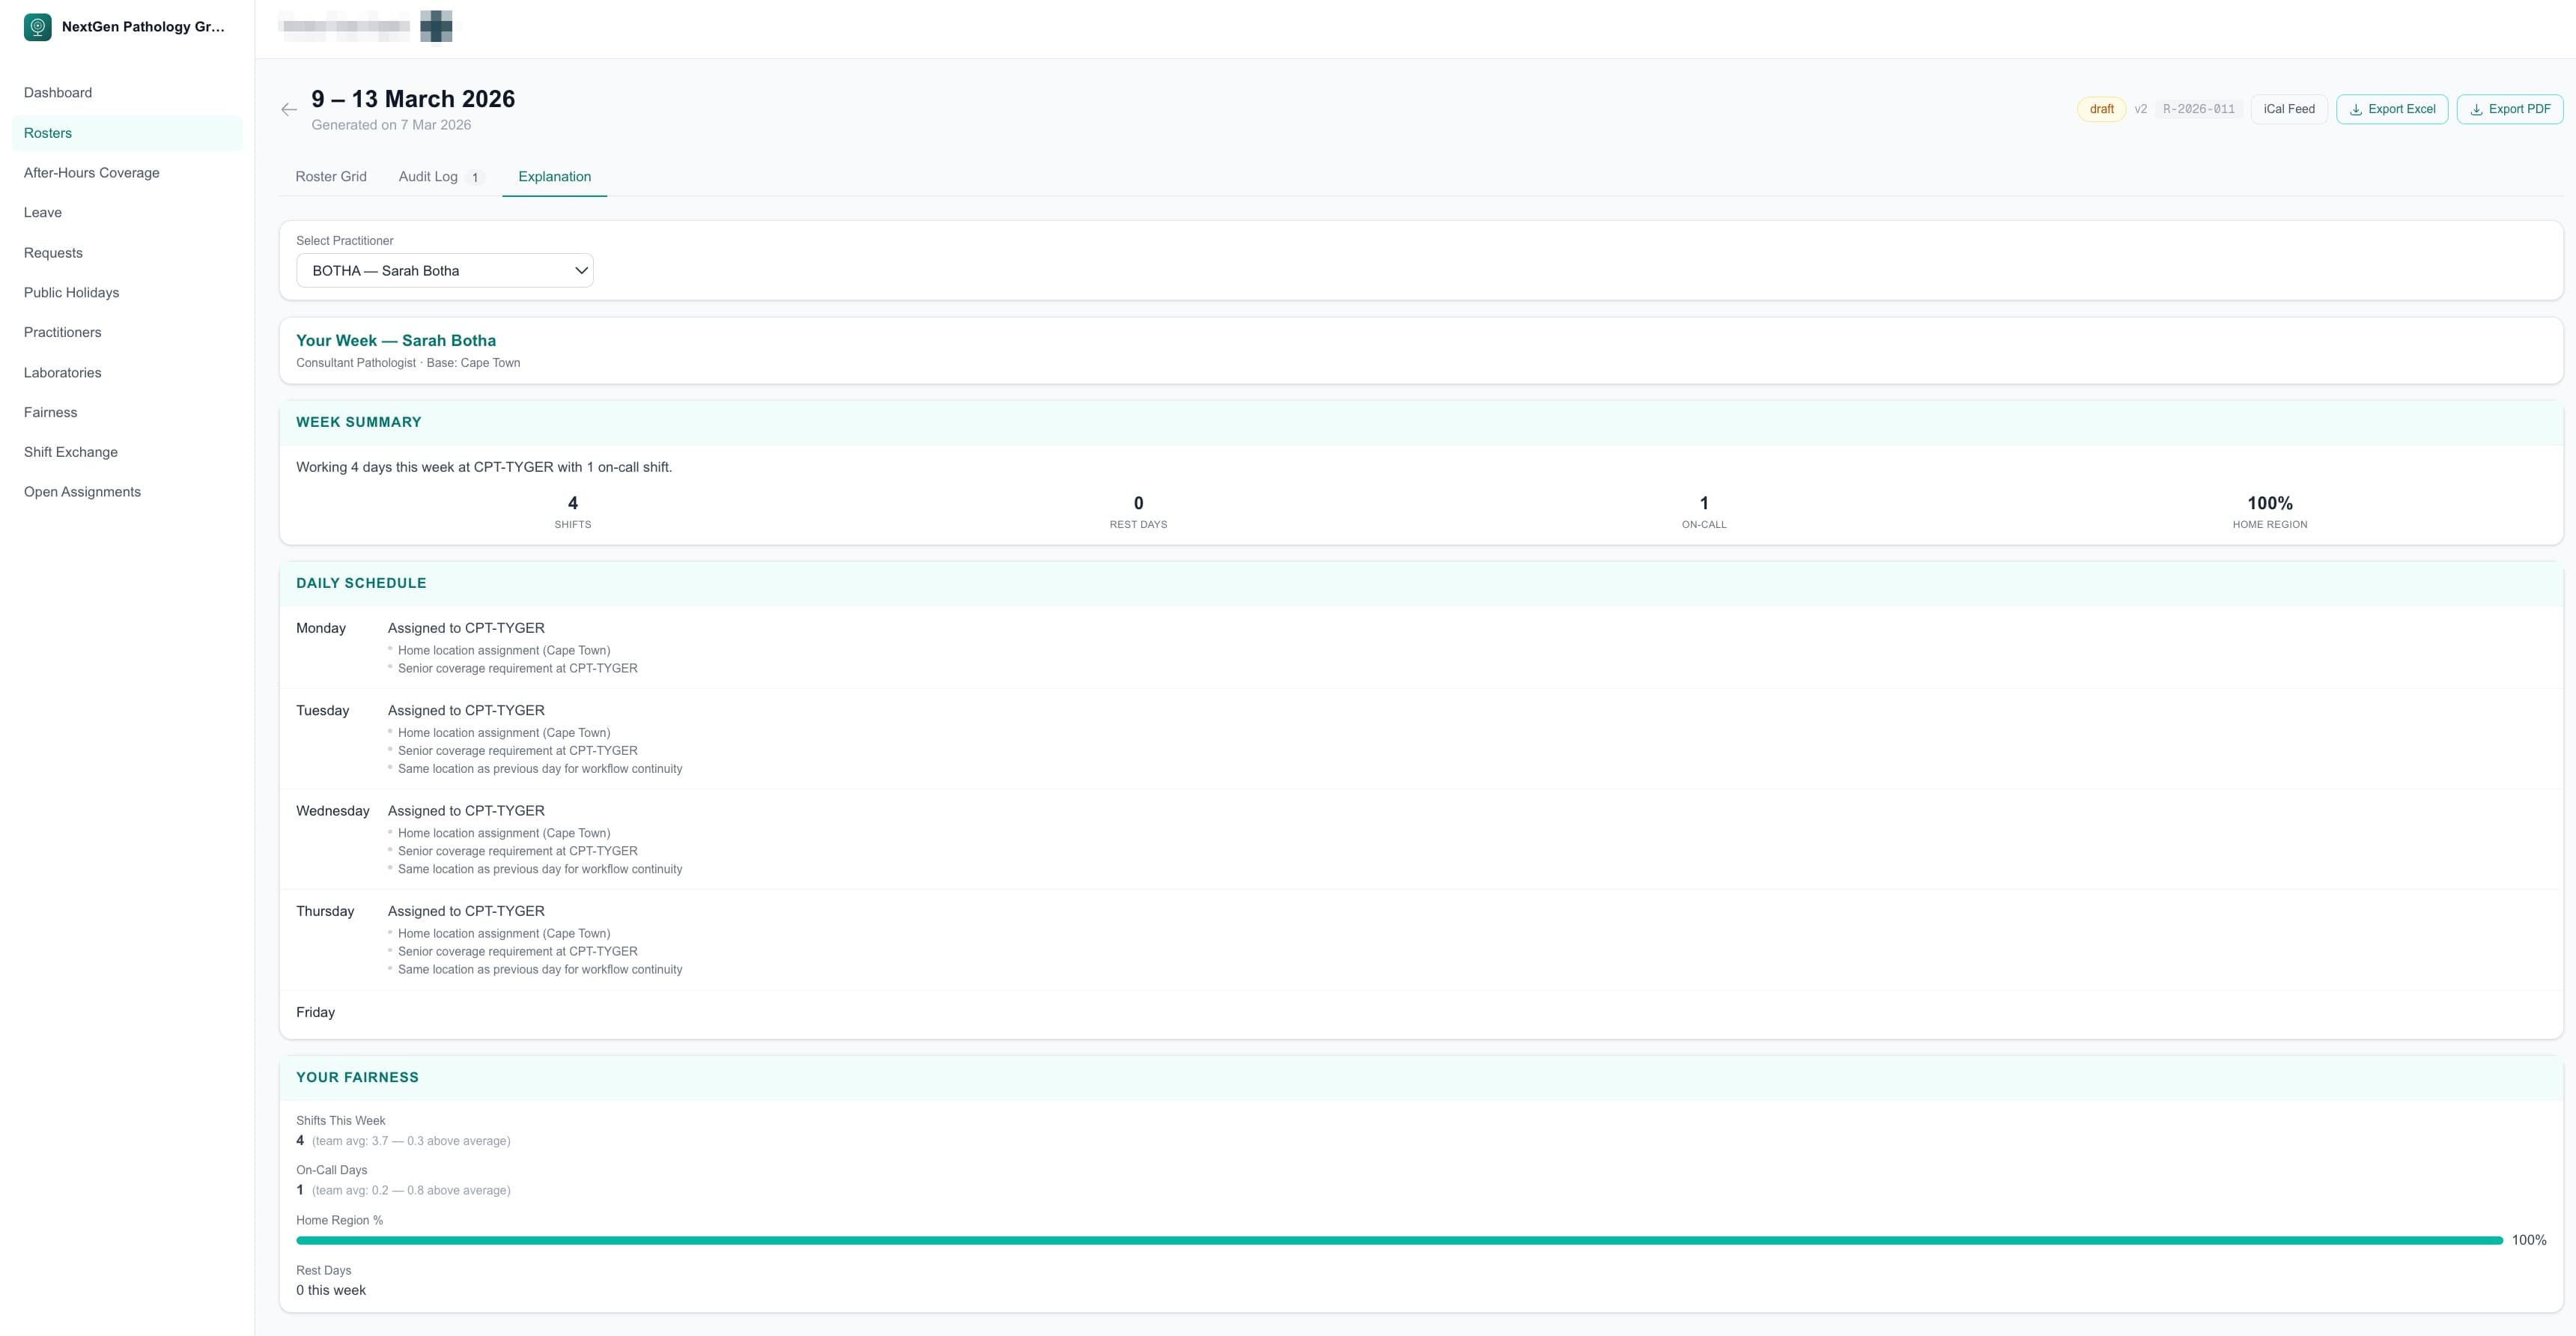Click the Export PDF button
The height and width of the screenshot is (1336, 2576).
(x=2510, y=109)
